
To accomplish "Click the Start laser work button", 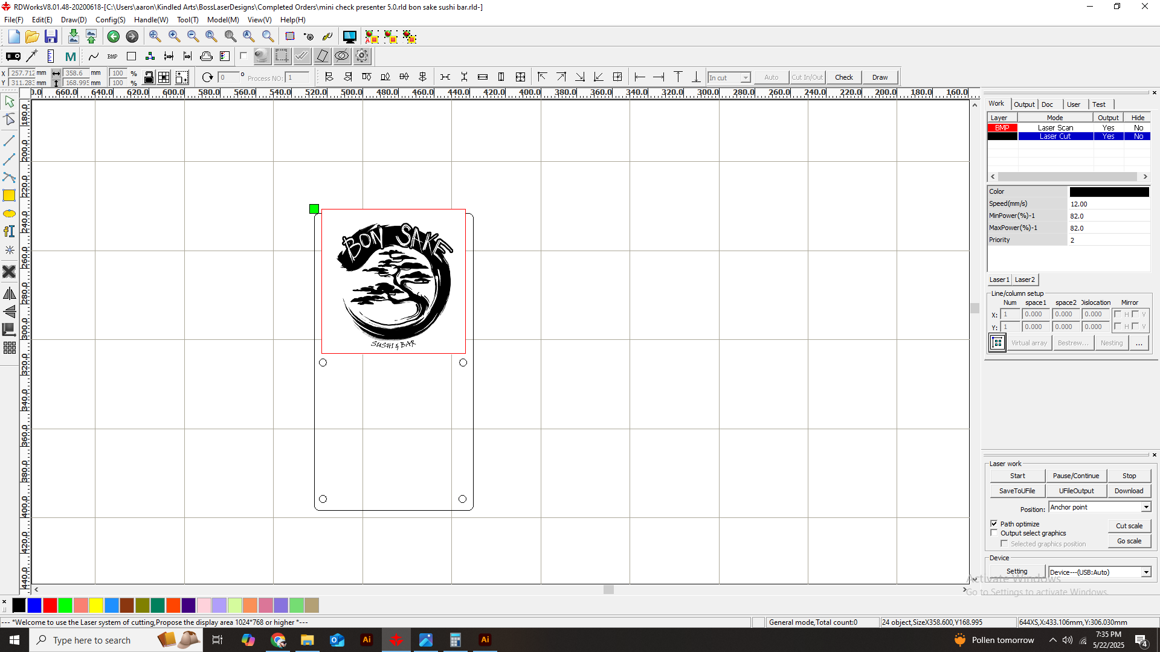I will 1017,476.
